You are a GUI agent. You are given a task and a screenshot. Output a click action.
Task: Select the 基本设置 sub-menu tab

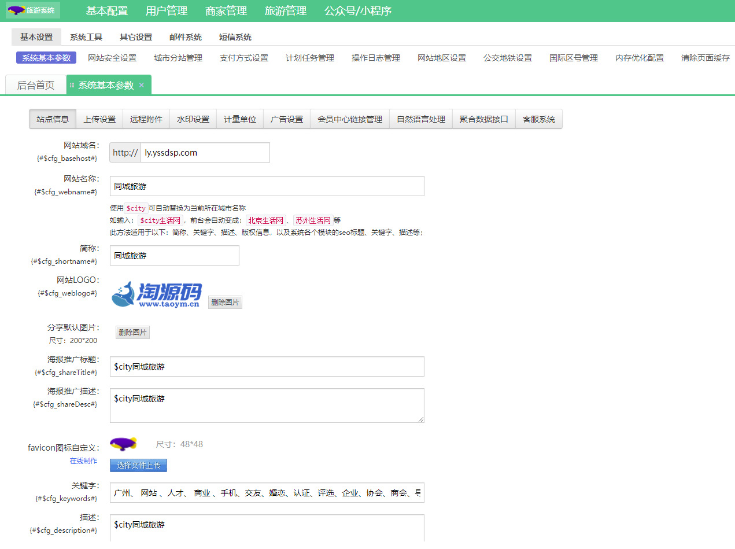[x=36, y=37]
